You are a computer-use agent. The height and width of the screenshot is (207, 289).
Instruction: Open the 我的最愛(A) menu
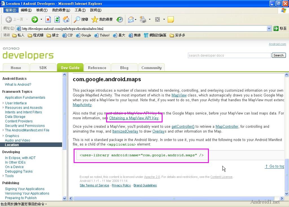61,10
